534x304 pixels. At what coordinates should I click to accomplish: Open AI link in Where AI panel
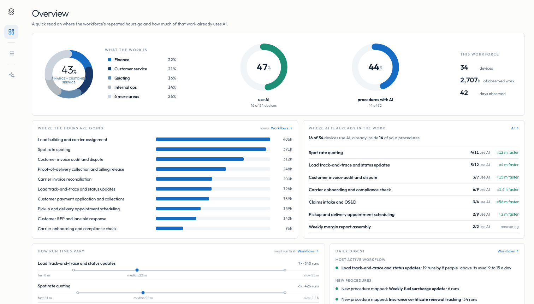point(515,128)
